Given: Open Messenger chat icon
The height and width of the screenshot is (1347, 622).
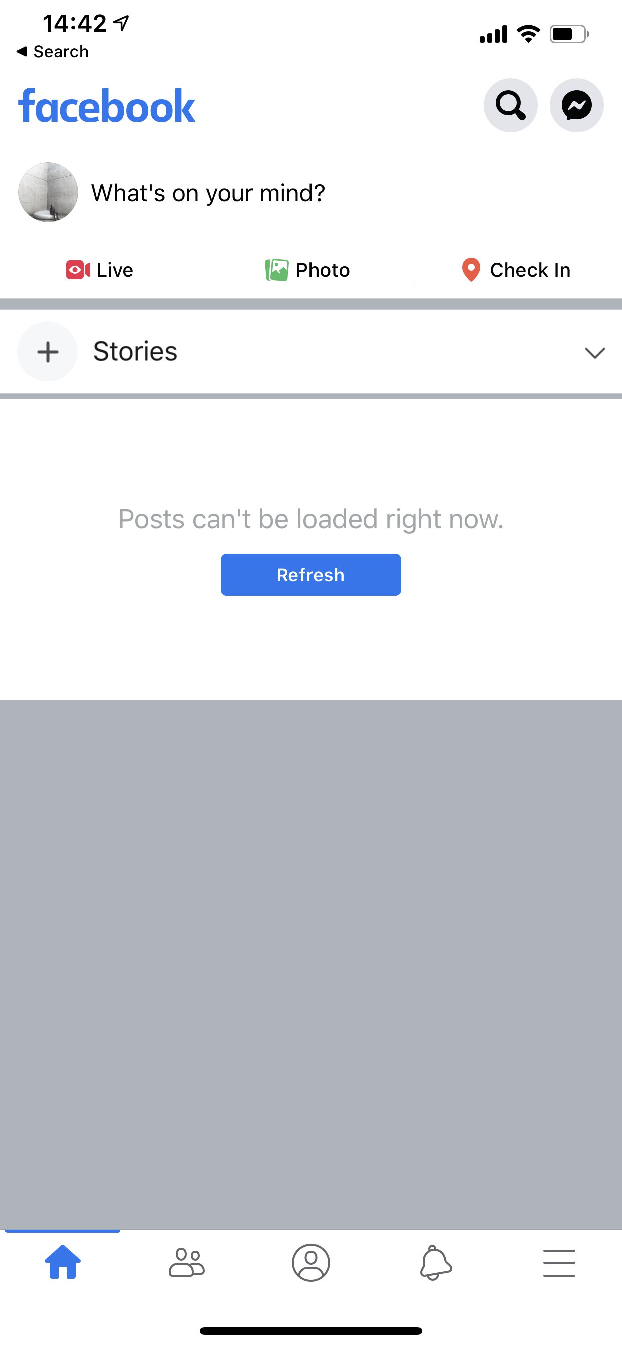Looking at the screenshot, I should [576, 105].
